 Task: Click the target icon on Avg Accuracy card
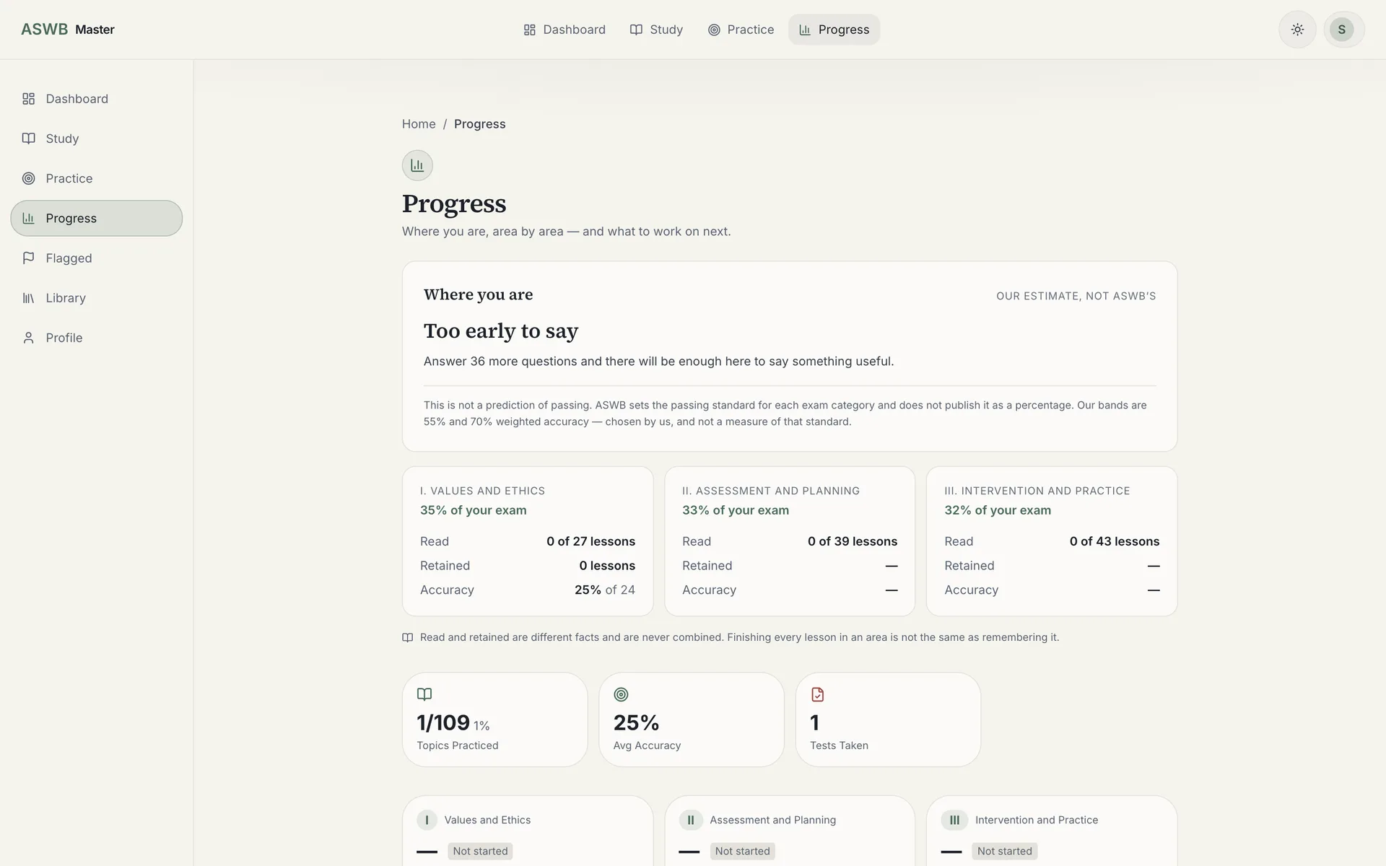621,694
